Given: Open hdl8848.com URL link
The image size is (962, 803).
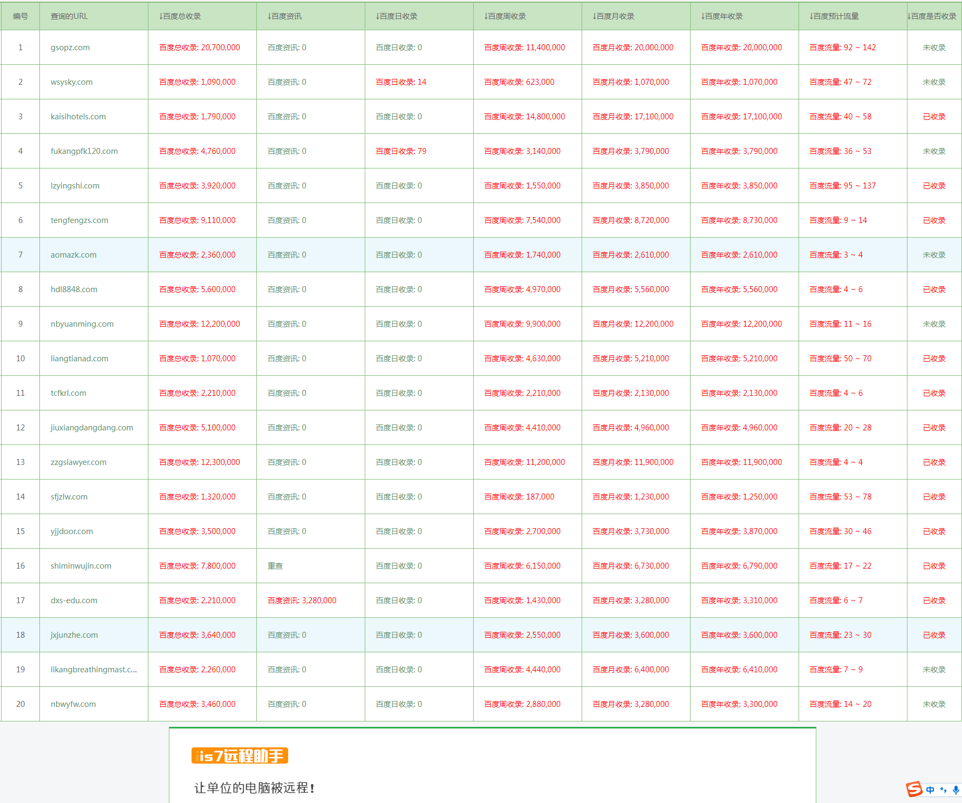Looking at the screenshot, I should [74, 289].
